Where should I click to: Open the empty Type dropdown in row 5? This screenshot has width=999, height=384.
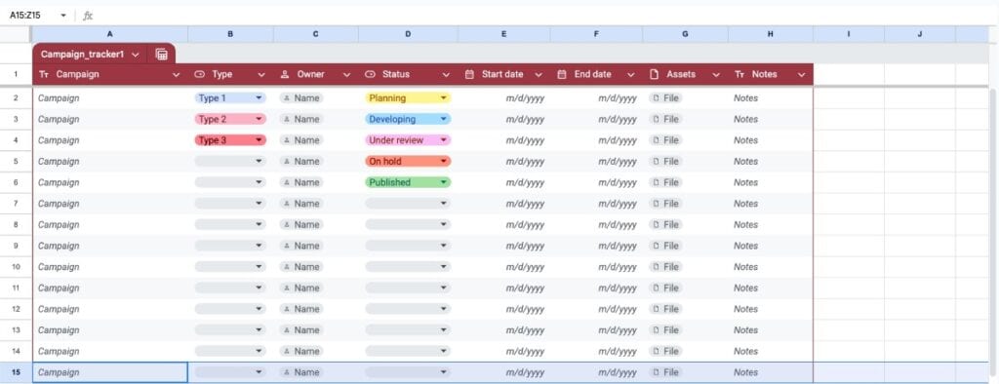[230, 161]
